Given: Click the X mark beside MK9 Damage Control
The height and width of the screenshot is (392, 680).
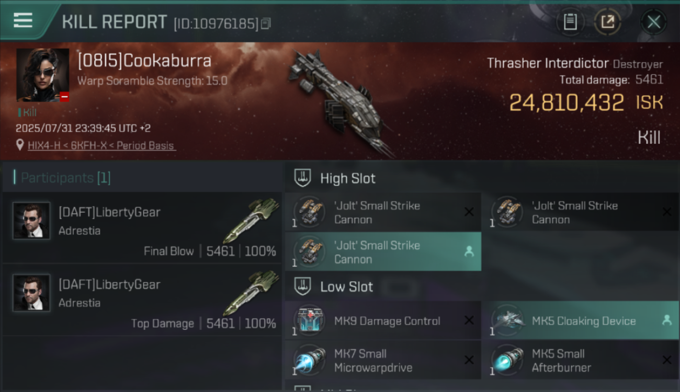Looking at the screenshot, I should (x=469, y=320).
